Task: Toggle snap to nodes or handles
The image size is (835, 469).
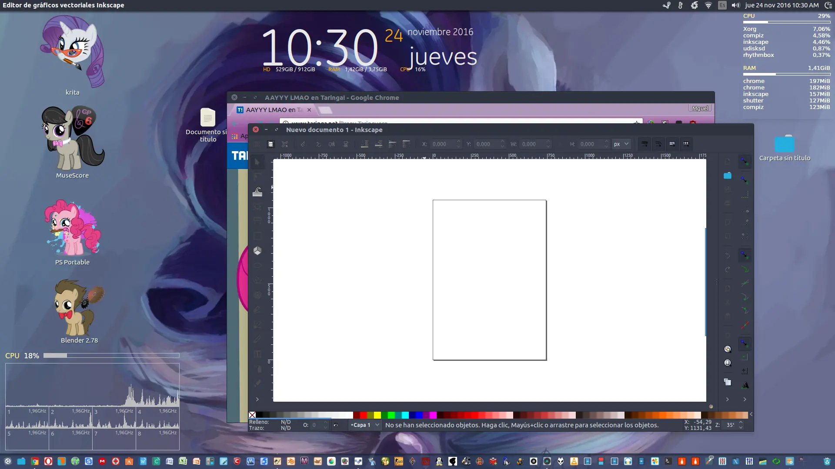Action: pos(745,255)
